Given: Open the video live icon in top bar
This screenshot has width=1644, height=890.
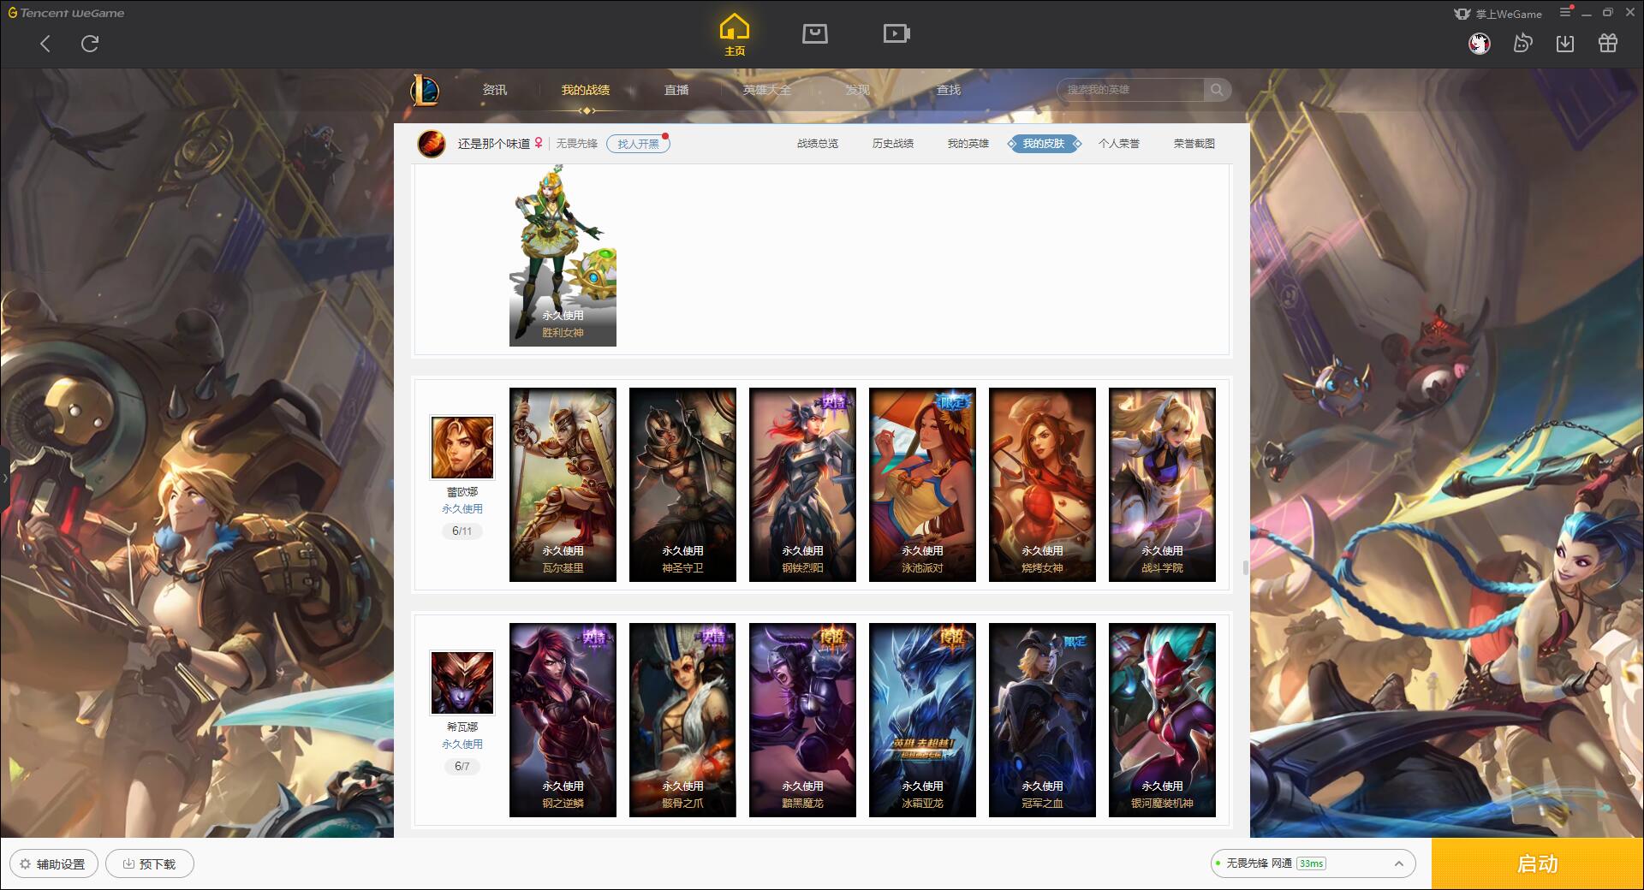Looking at the screenshot, I should pyautogui.click(x=896, y=33).
